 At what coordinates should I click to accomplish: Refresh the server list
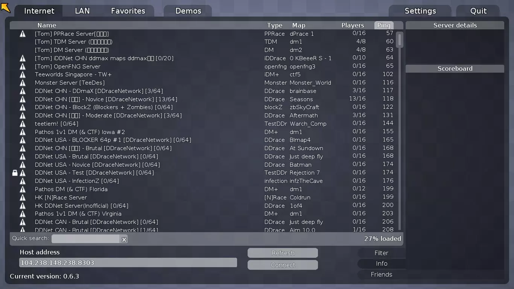click(283, 253)
